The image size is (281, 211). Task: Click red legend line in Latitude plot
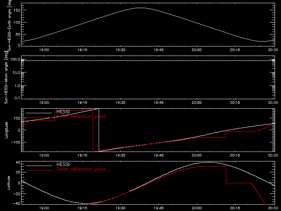coord(39,171)
